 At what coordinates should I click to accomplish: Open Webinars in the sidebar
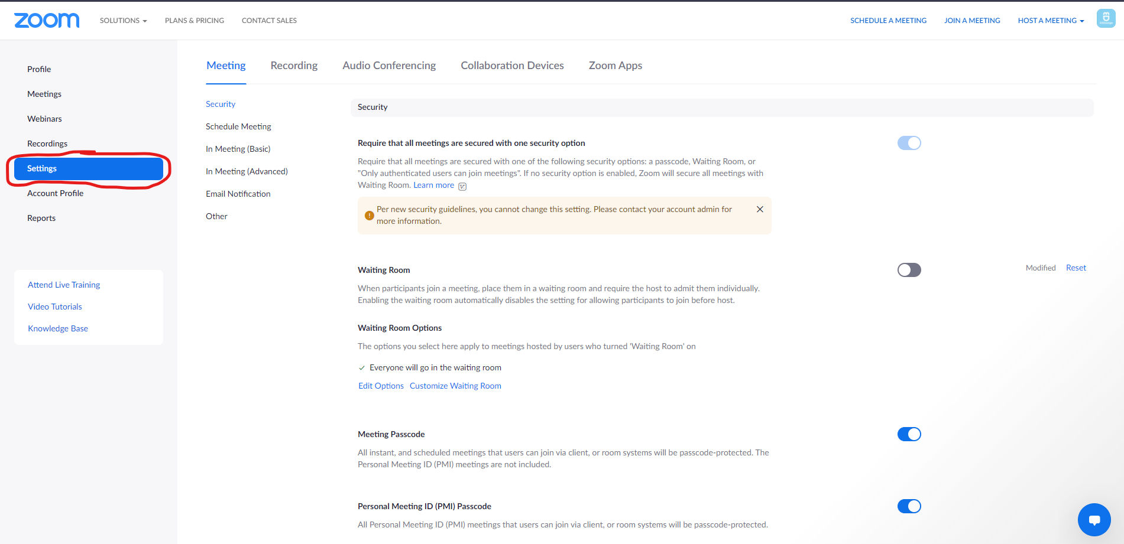(44, 119)
